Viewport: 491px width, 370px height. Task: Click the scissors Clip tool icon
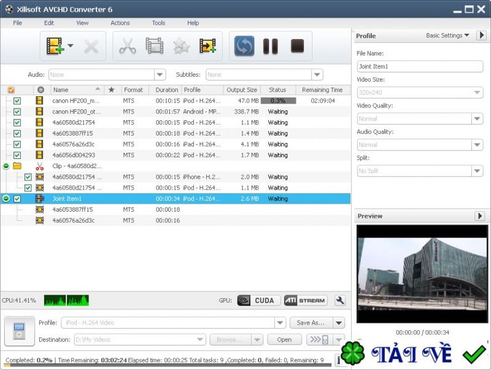point(128,46)
